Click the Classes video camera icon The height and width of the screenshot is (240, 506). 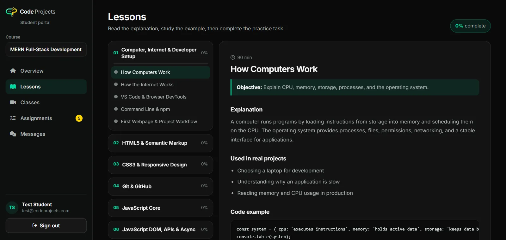[x=13, y=102]
